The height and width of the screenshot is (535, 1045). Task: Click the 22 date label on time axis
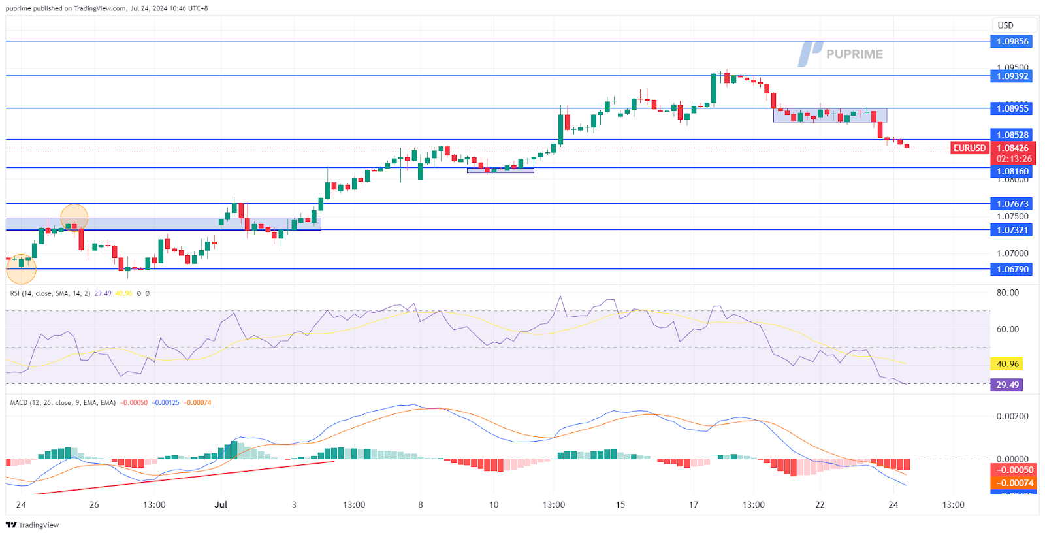click(x=820, y=504)
